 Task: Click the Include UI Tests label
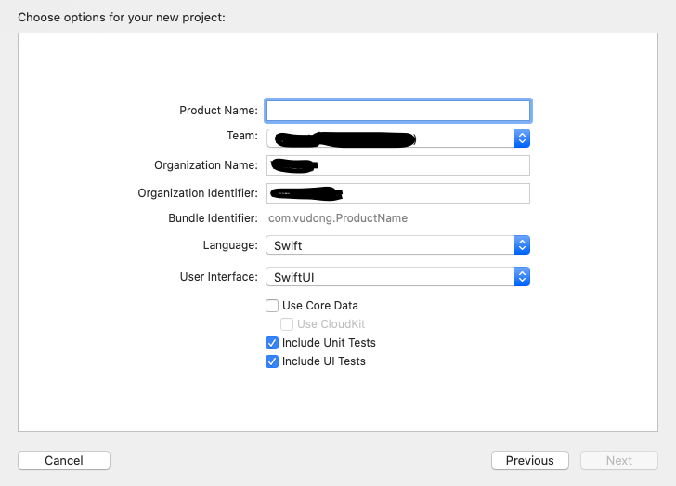pyautogui.click(x=324, y=361)
